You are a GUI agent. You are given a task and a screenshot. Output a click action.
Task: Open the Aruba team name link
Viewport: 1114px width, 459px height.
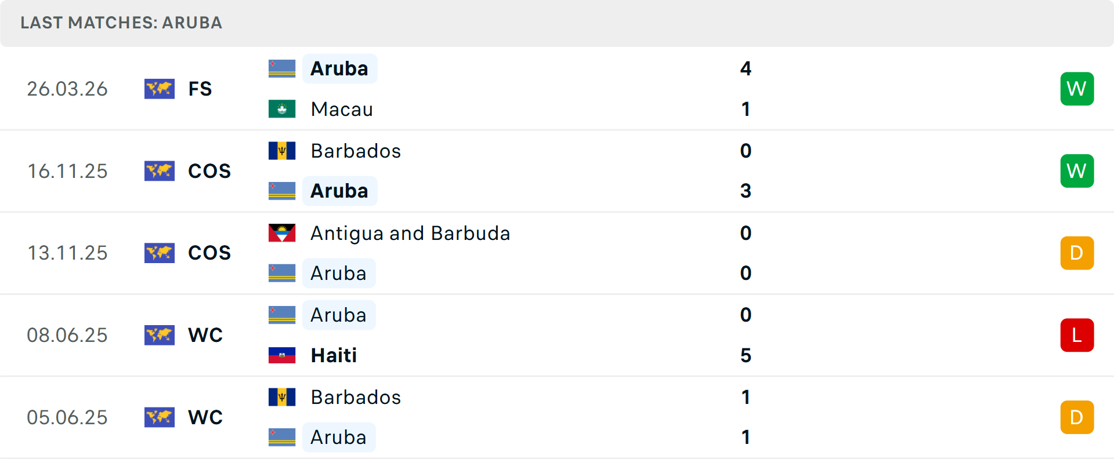(339, 68)
